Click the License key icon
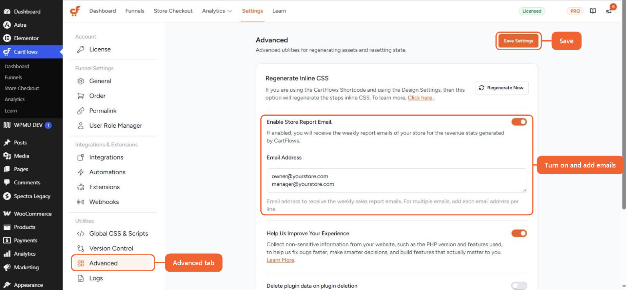This screenshot has height=290, width=627. coord(81,49)
